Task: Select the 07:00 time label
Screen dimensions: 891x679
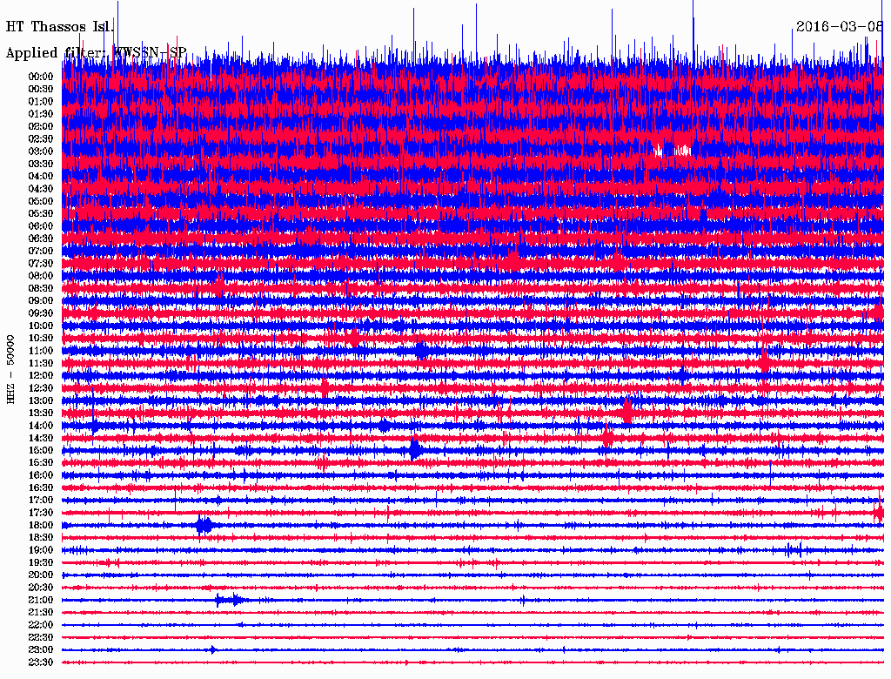Action: pos(41,251)
